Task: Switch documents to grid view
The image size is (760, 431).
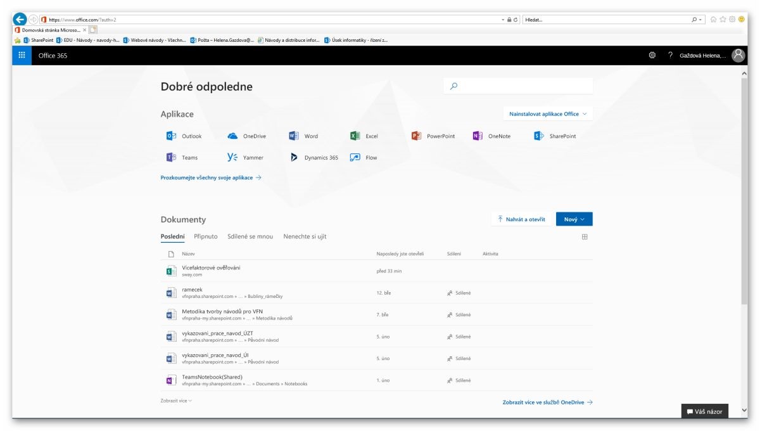Action: tap(585, 236)
